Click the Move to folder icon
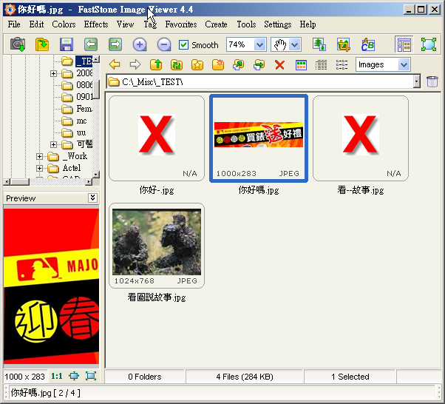 (259, 64)
